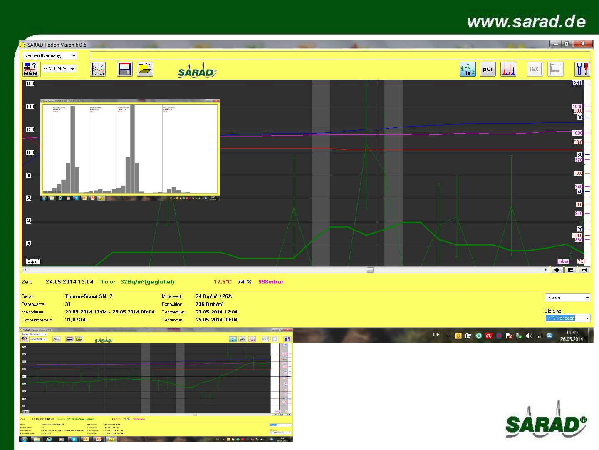
Task: Click Radon Vision icon in lower screenshot taskbar
Action: tap(111, 439)
